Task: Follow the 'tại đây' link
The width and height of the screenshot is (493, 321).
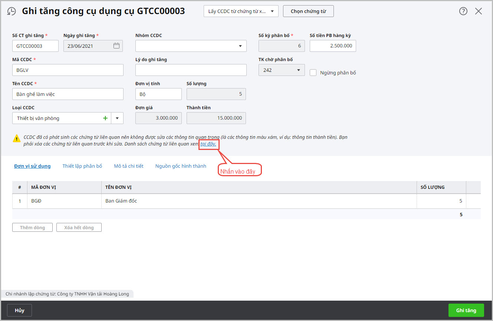Action: tap(208, 144)
